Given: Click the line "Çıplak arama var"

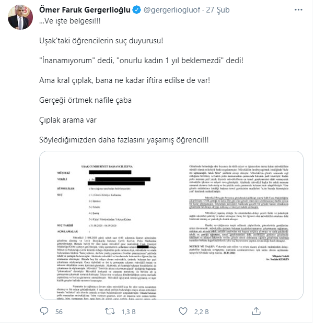Looking at the screenshot, I should pos(69,118).
